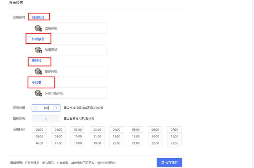
Task: Select the 14:00 publish time
Action: 155,136
